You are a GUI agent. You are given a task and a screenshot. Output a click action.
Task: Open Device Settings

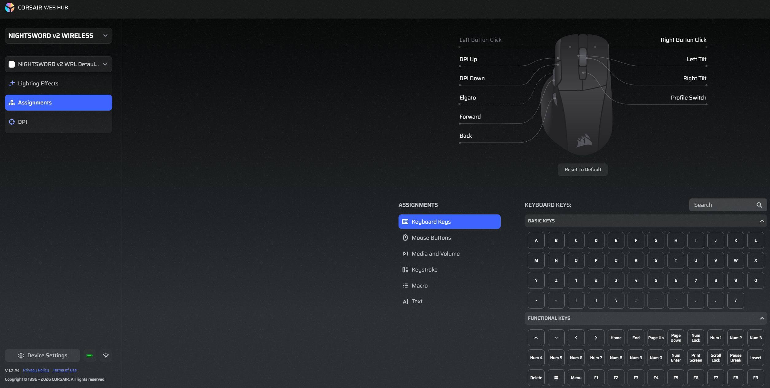(x=42, y=355)
